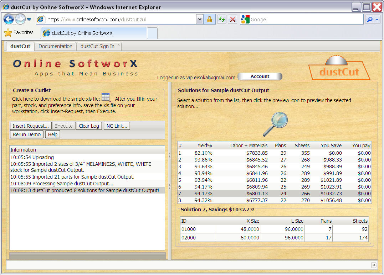Click the magnifying glass preview icon

coord(275,124)
